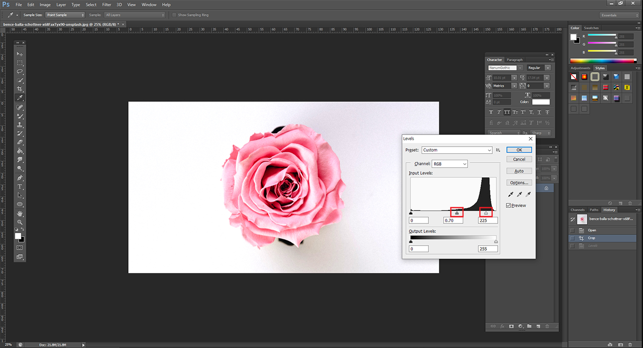Select the Clone Stamp tool
Image resolution: width=643 pixels, height=348 pixels.
[x=20, y=125]
